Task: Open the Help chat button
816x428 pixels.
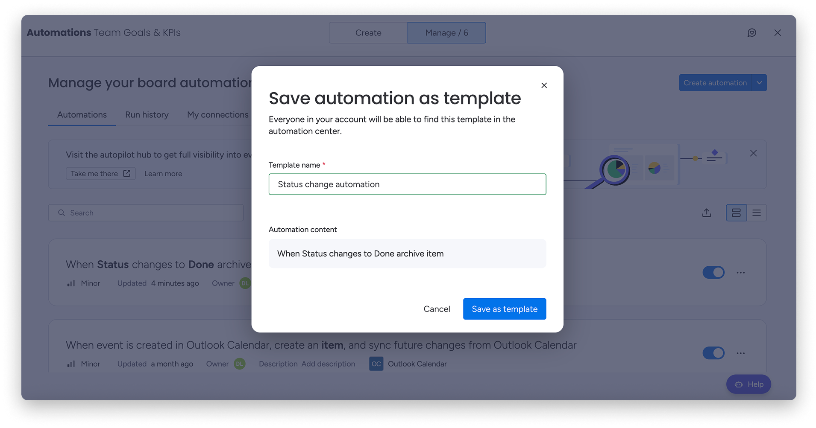Action: pos(748,384)
